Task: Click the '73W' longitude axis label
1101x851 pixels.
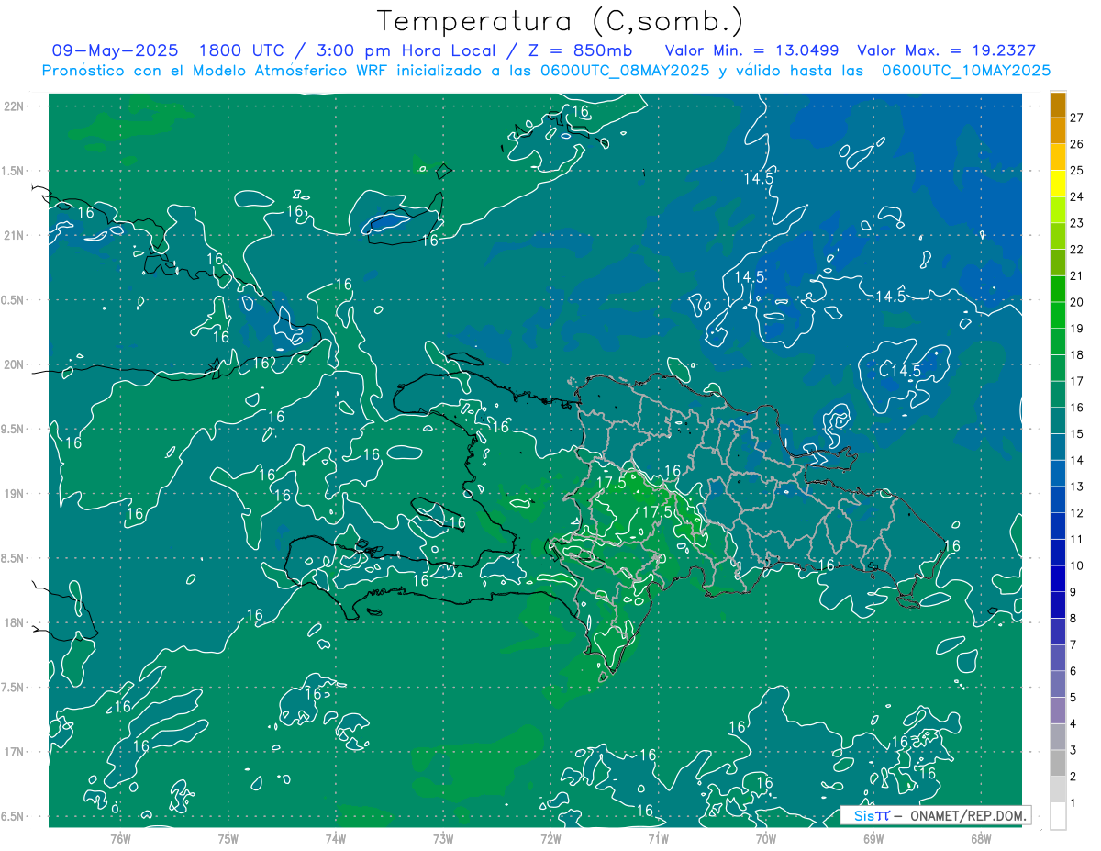Action: pos(443,838)
